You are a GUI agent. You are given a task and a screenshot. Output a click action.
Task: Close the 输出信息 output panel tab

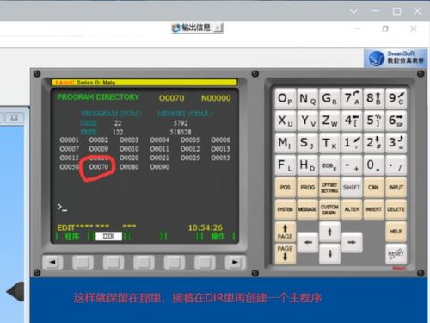(218, 28)
